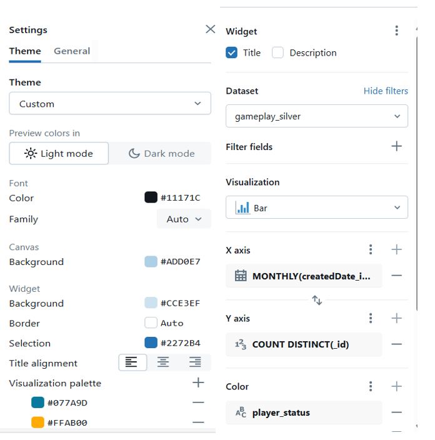Click the widget Border Auto swatch
This screenshot has height=440, width=435.
[x=151, y=322]
